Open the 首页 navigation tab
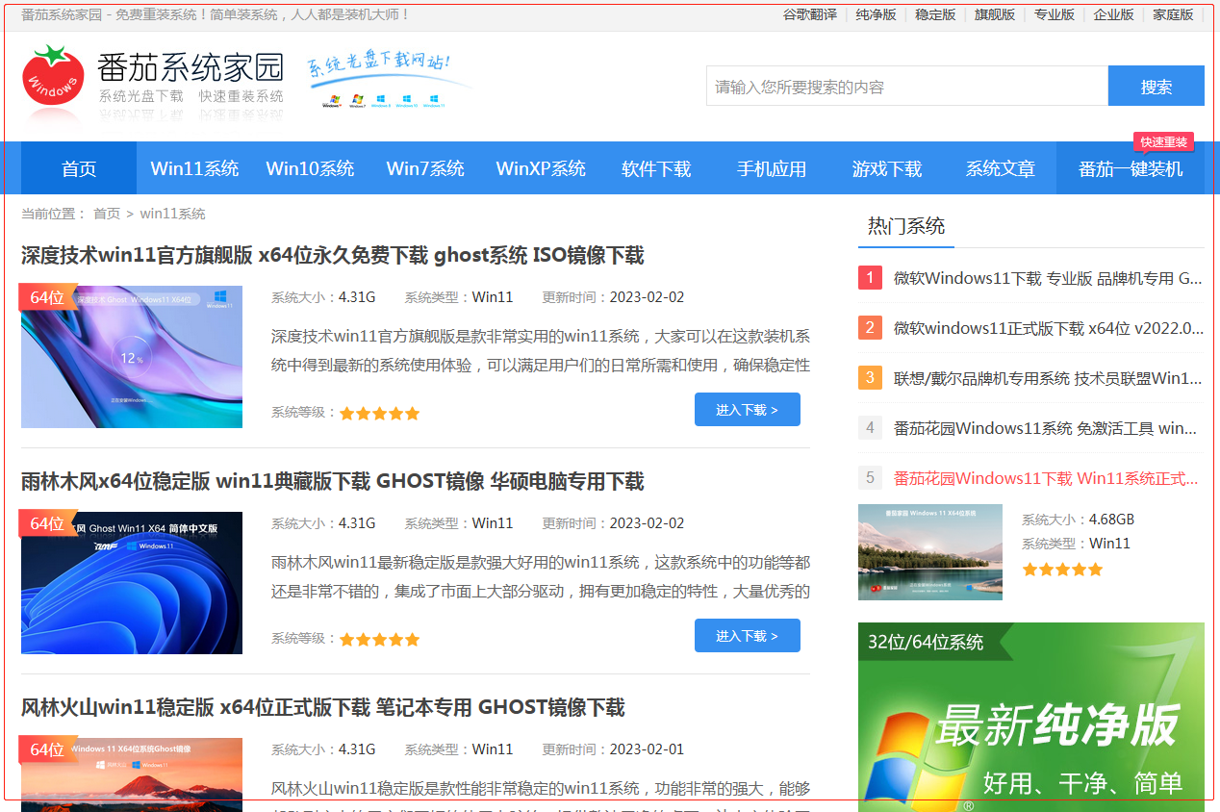 (x=79, y=168)
